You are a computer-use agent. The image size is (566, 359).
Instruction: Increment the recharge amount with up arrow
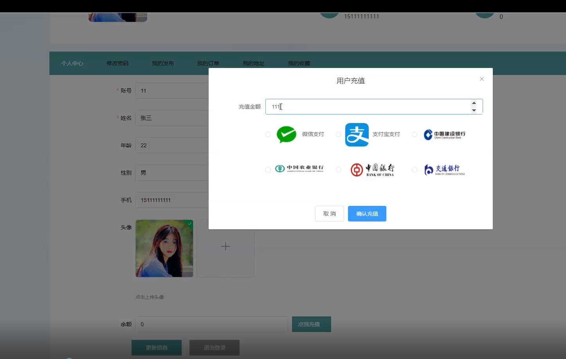[474, 104]
